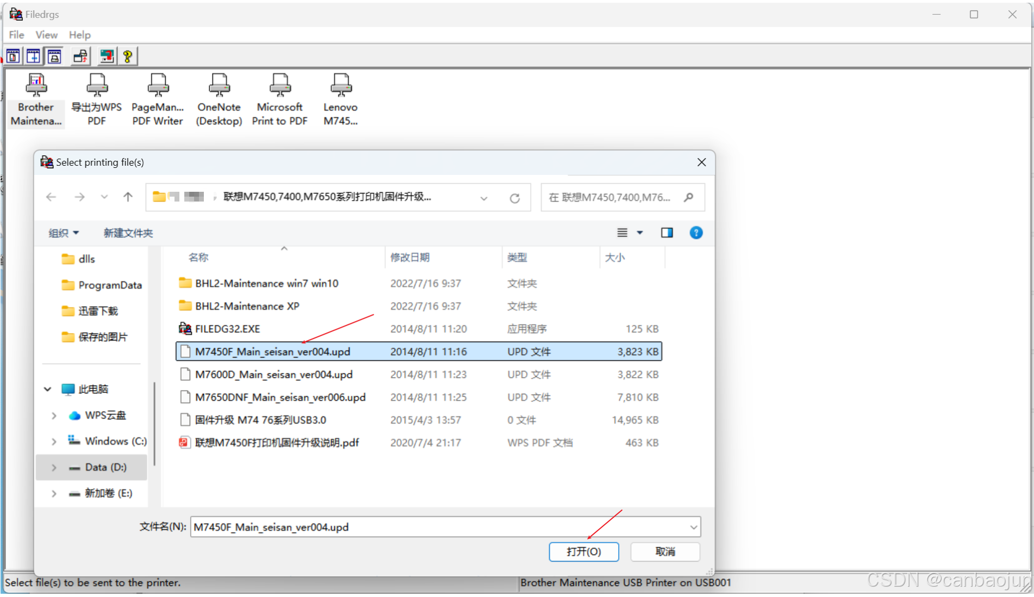Viewport: 1034px width, 597px height.
Task: Open the view options dropdown arrow
Action: [x=640, y=233]
